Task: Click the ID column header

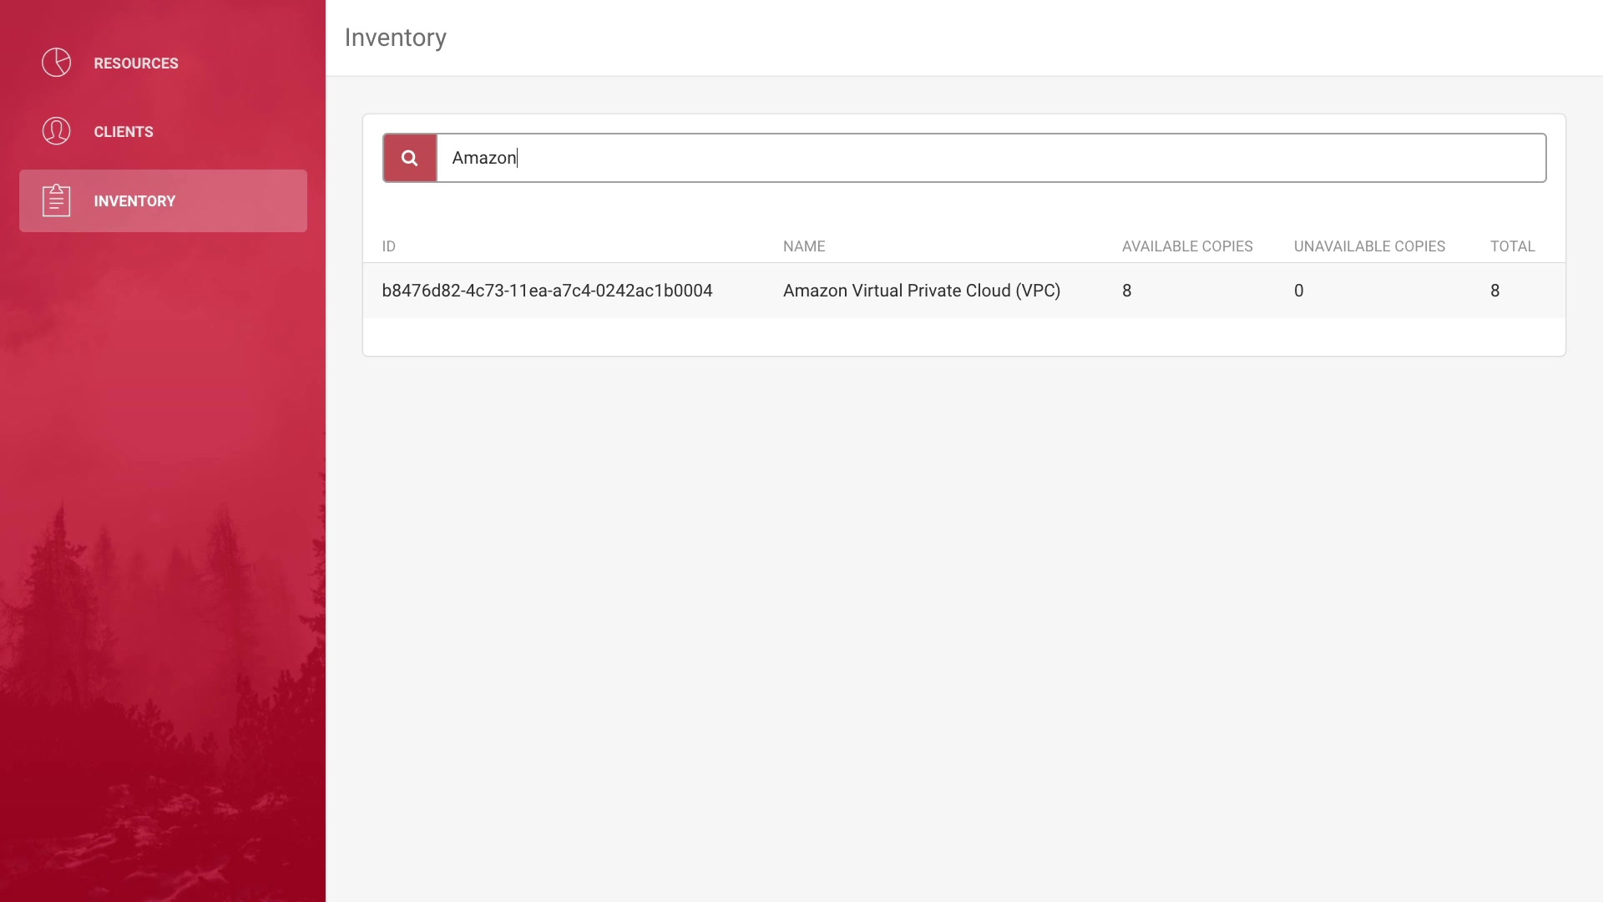Action: (389, 246)
